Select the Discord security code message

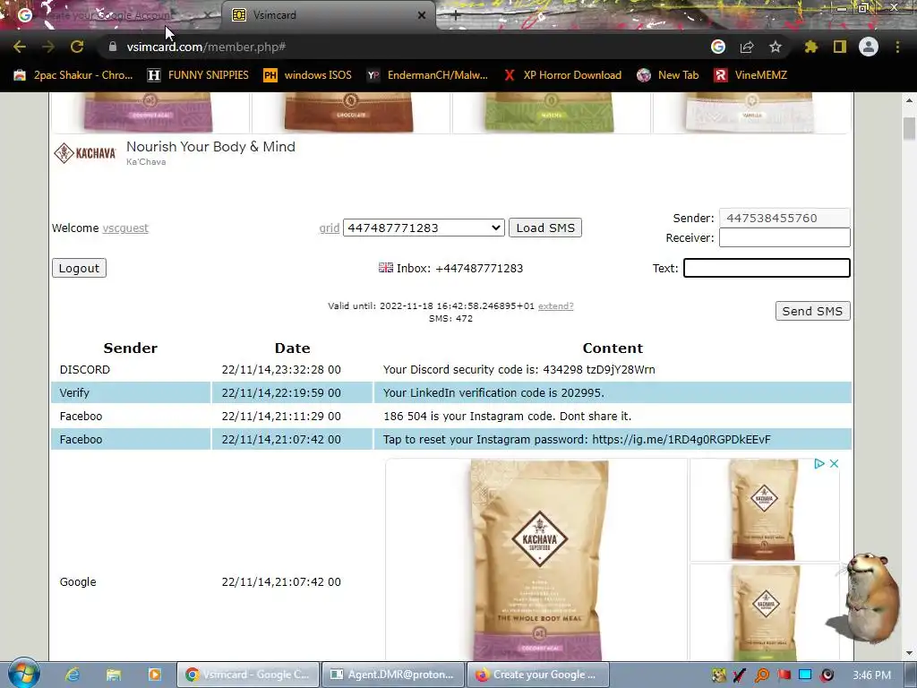[518, 370]
